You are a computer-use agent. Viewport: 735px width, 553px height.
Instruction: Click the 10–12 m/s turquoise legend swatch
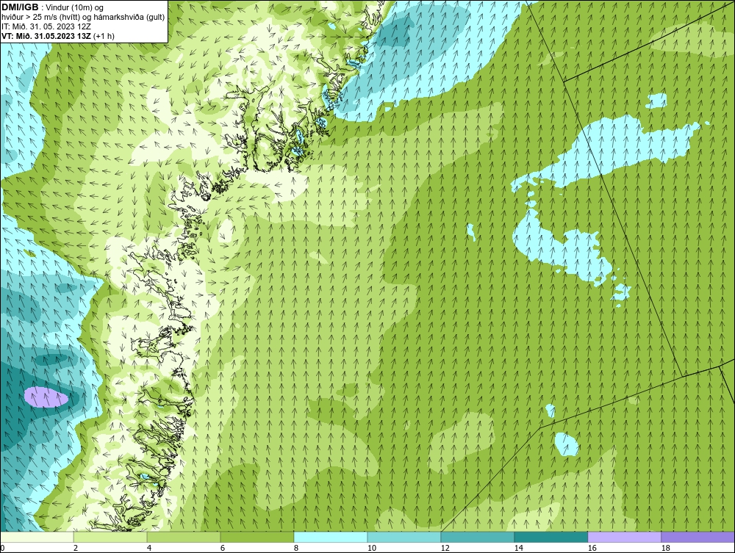click(x=404, y=537)
